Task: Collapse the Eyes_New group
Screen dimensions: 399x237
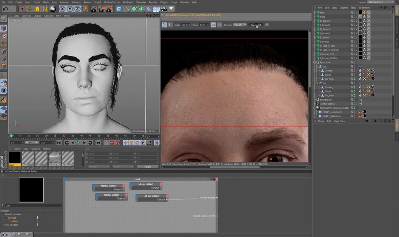Action: [x=314, y=62]
